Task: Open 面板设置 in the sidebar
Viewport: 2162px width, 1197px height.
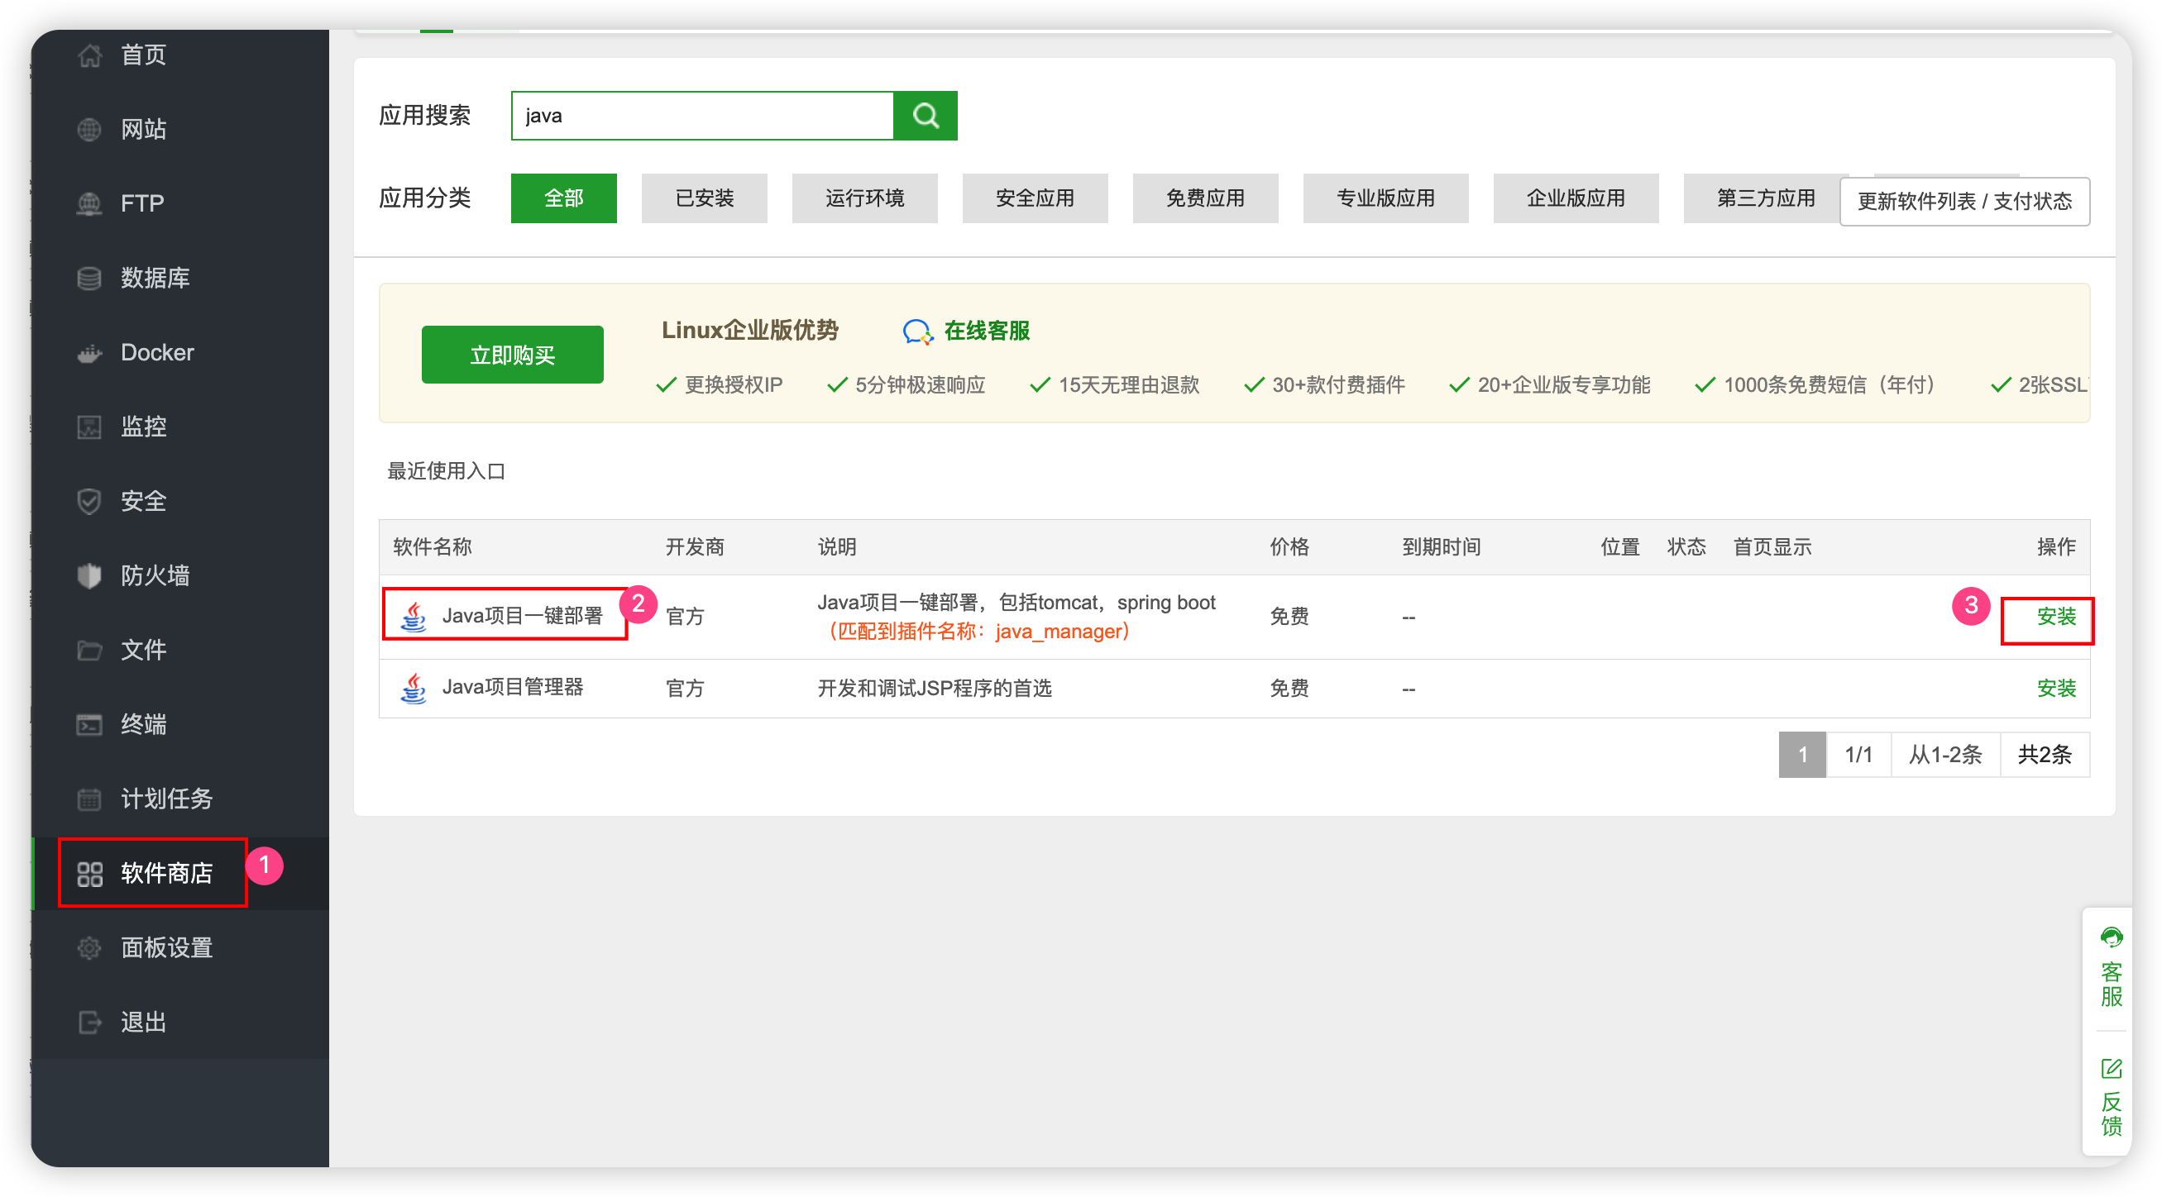Action: pos(167,948)
